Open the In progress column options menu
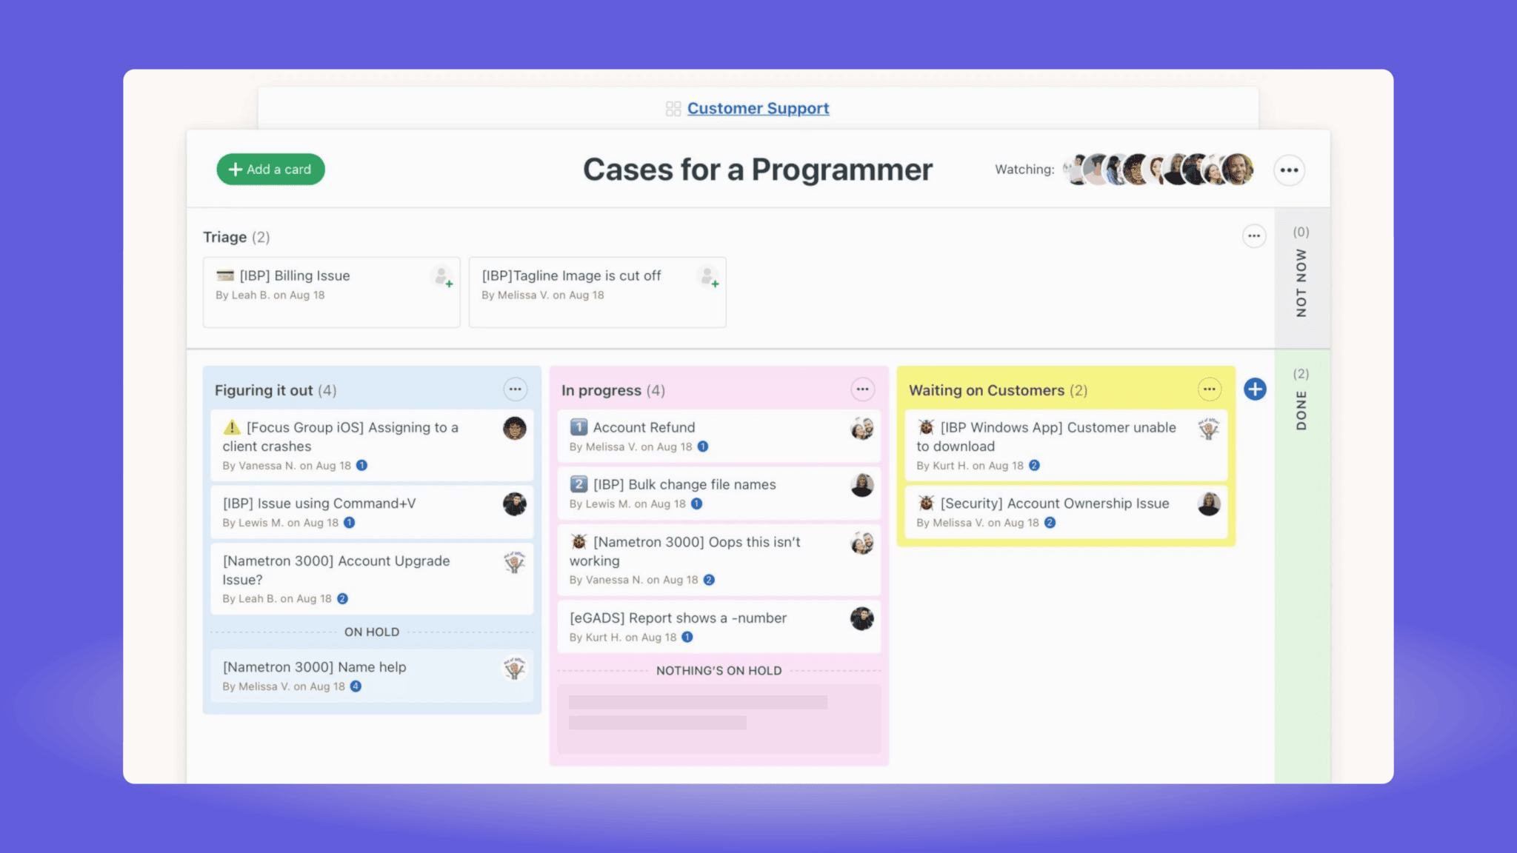 862,389
